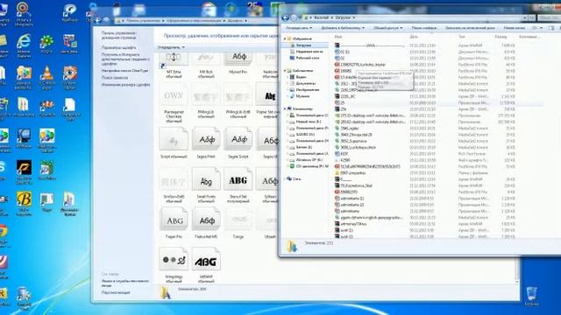
Task: Open the Explorer address bar history dropdown
Action: 525,17
